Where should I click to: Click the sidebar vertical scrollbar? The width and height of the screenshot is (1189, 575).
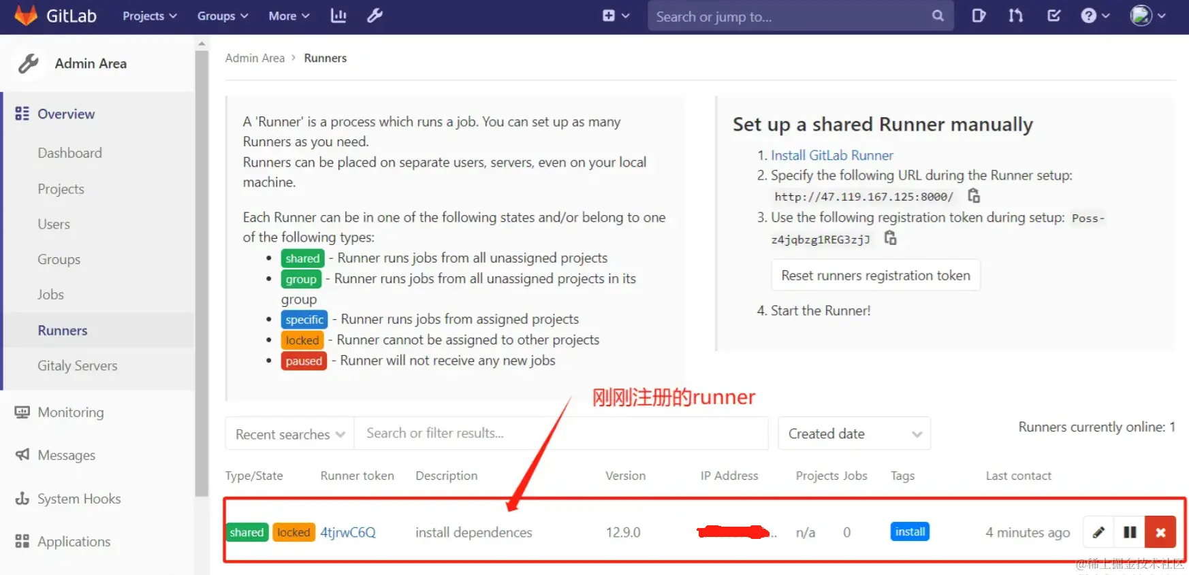coord(201,272)
